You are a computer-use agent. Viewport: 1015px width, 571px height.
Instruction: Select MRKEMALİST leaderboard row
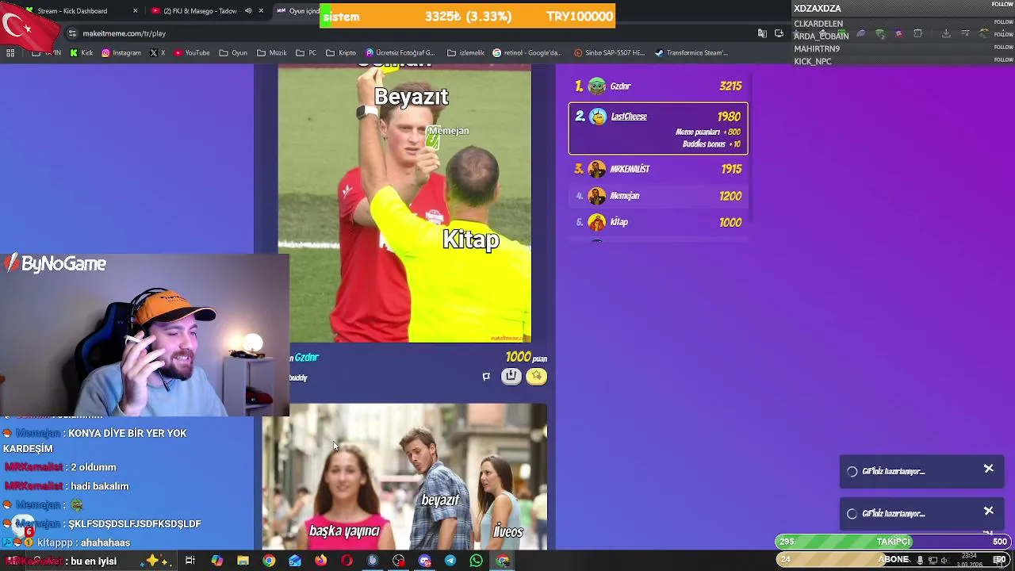point(658,169)
